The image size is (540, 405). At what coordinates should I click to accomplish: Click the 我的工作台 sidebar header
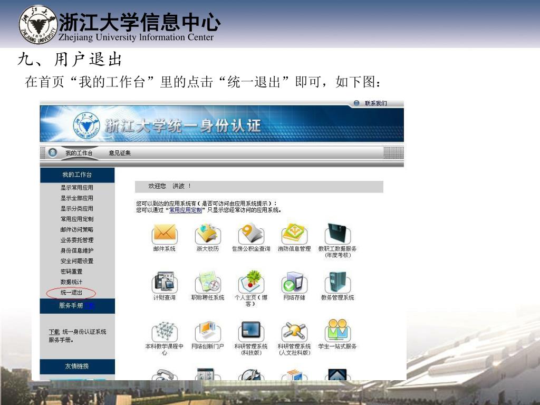(x=77, y=175)
